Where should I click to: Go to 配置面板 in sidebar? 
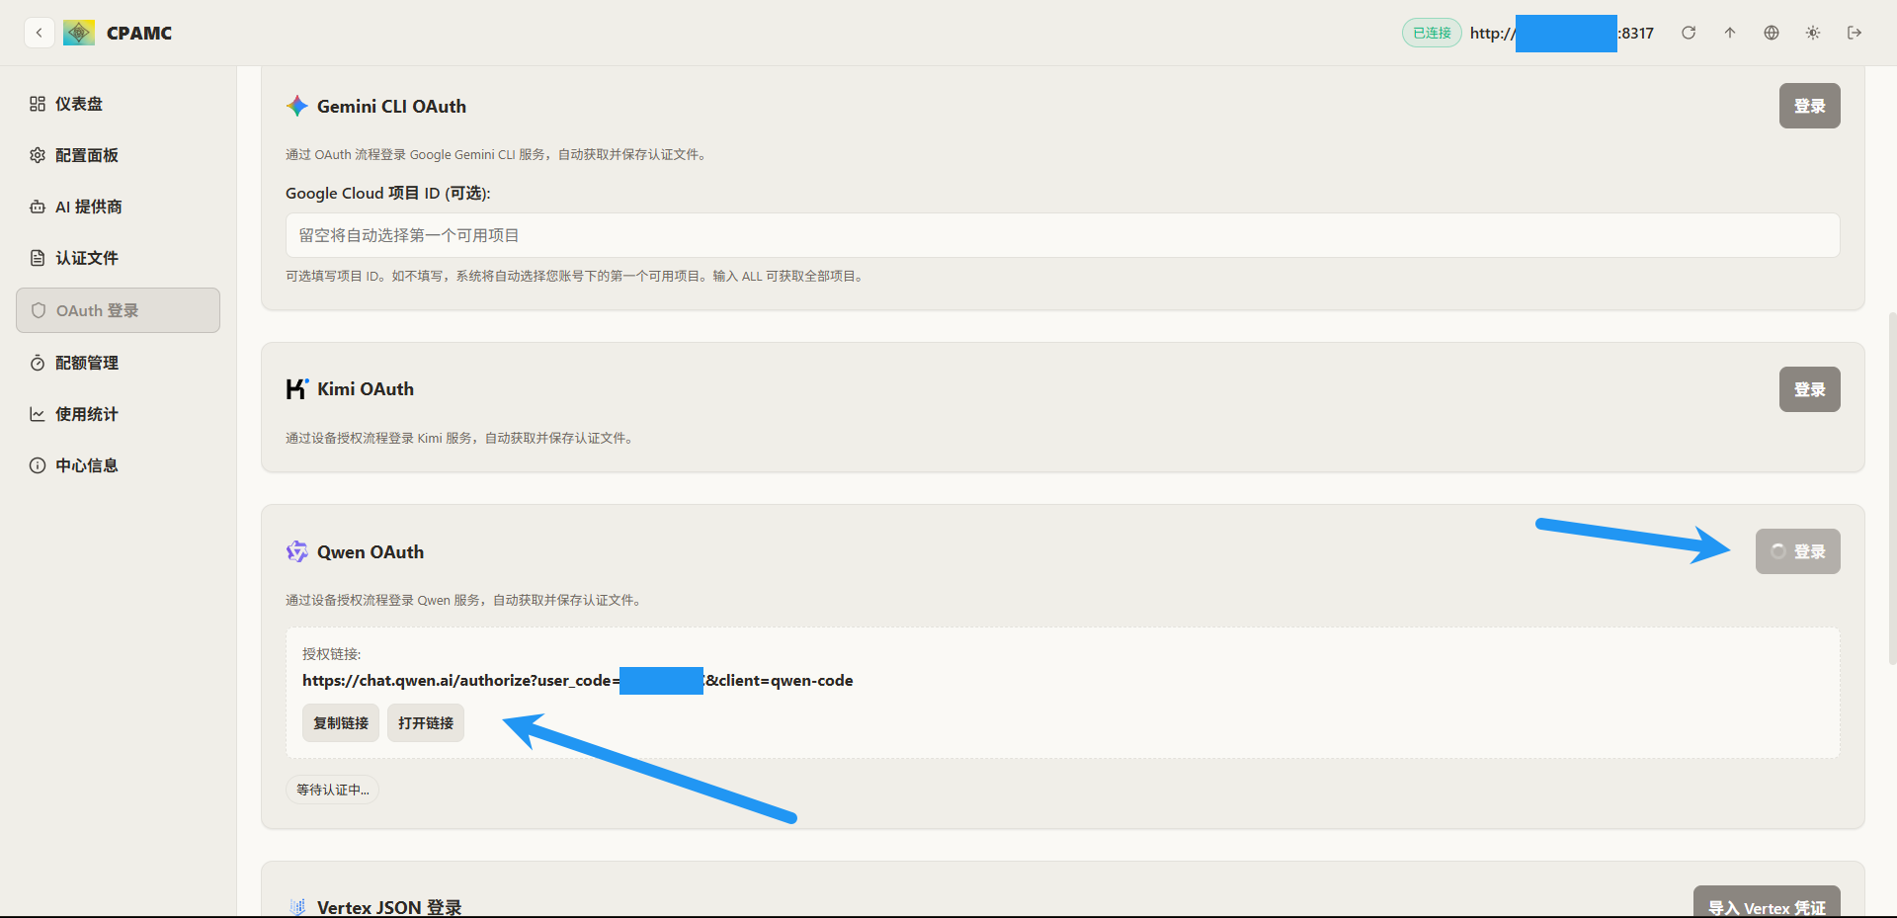tap(87, 155)
